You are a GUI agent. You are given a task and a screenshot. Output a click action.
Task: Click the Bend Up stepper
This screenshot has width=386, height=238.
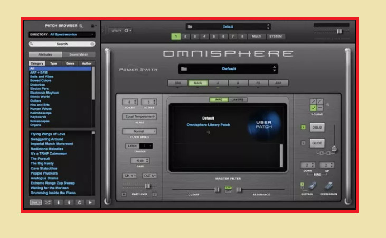tap(327, 165)
